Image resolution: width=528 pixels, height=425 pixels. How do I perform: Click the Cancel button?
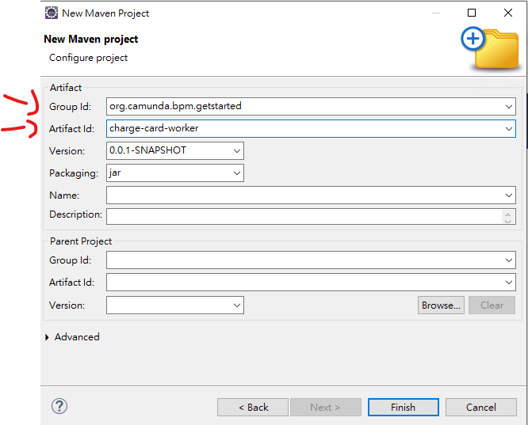pos(481,407)
